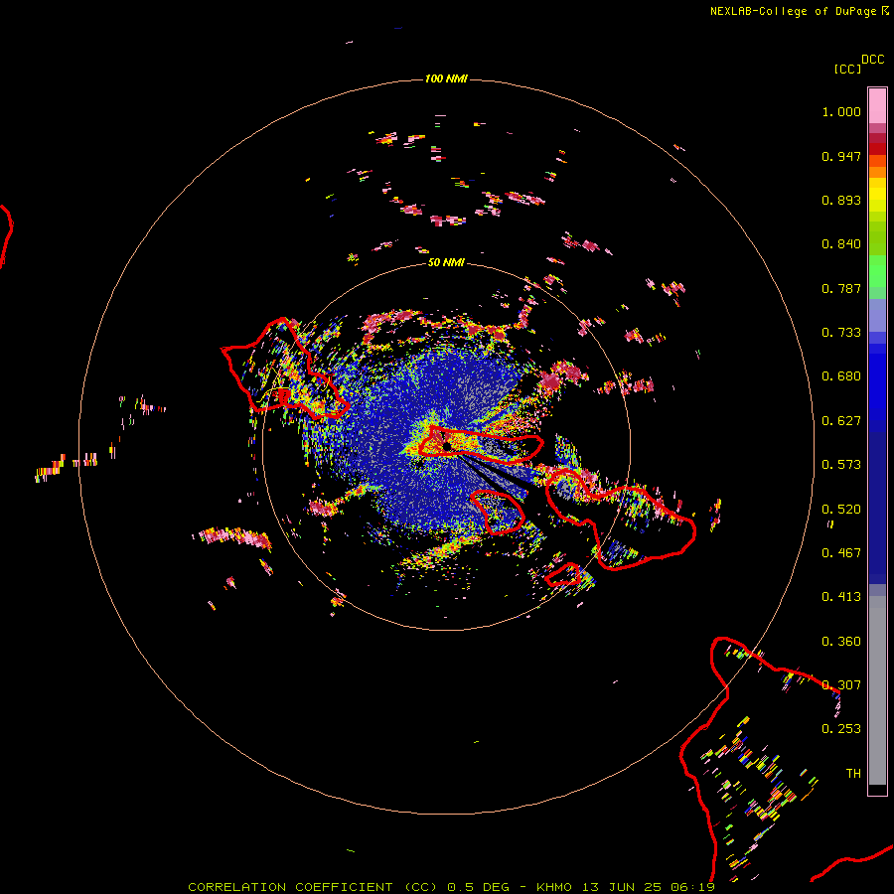Click CORRELATION COEFFICIENT in the caption
Screen dimensions: 894x894
tap(290, 887)
